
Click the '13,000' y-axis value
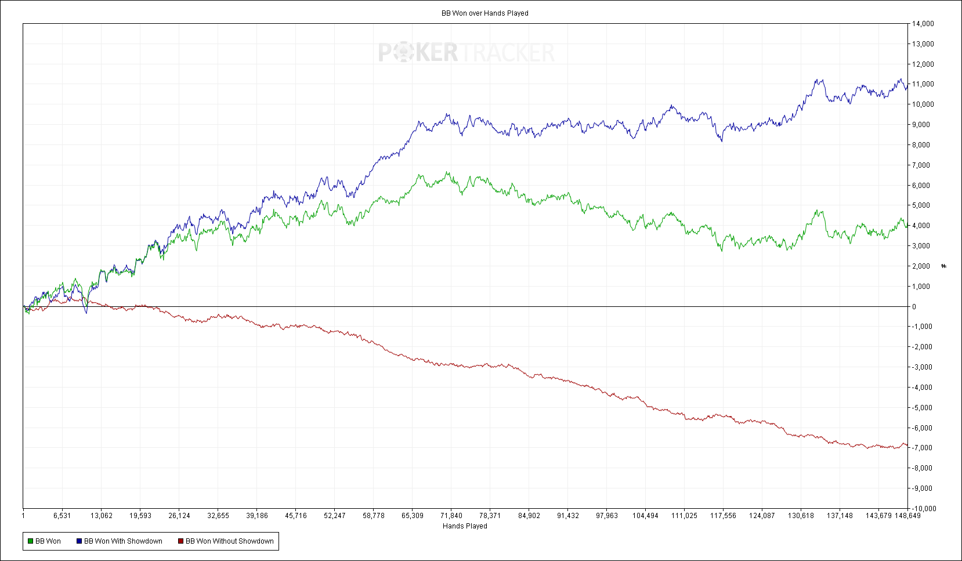click(923, 44)
